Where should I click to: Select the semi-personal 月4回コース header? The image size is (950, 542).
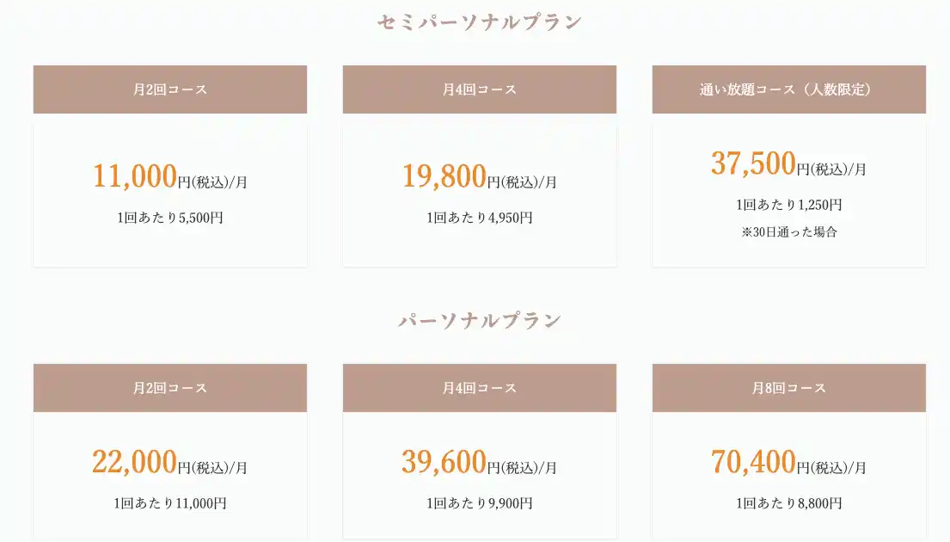click(x=479, y=89)
